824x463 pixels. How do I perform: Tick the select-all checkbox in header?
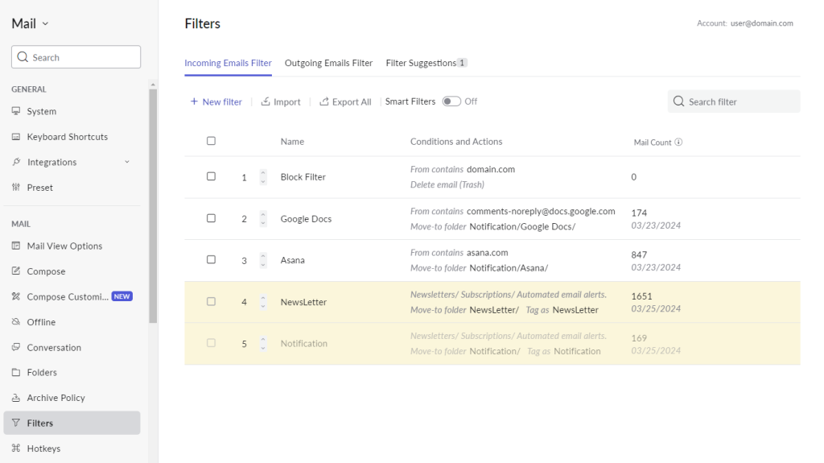coord(212,141)
